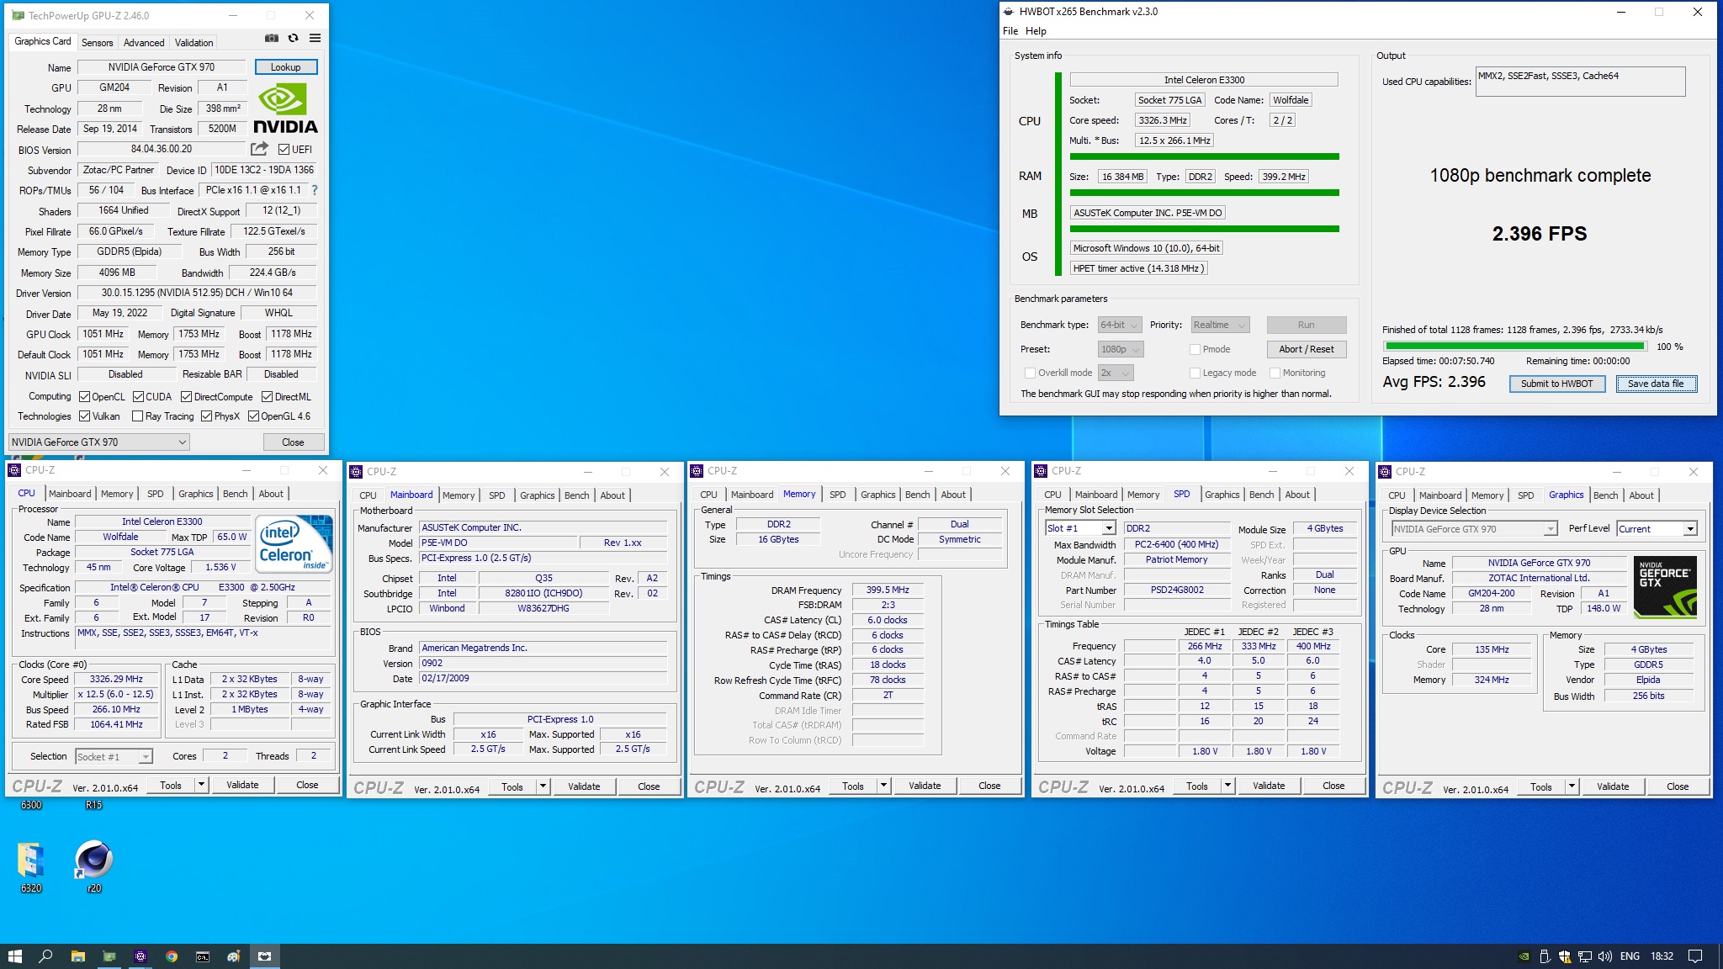This screenshot has height=969, width=1723.
Task: Toggle the DirectML checkbox
Action: [267, 396]
